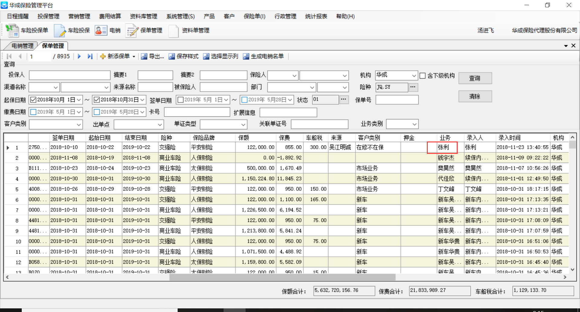Click the 导出 export icon
The image size is (580, 312).
point(144,57)
